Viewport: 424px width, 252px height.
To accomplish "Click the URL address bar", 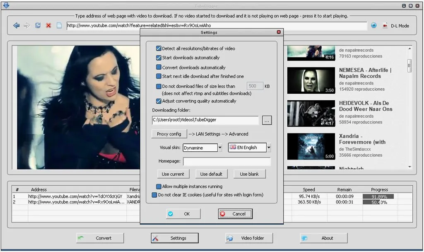I will coord(217,26).
